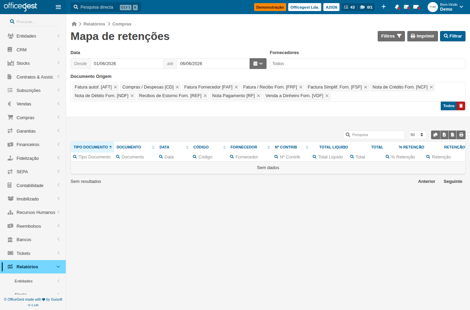Click the Fornecedores Todos field
The image size is (470, 310).
coord(367,63)
